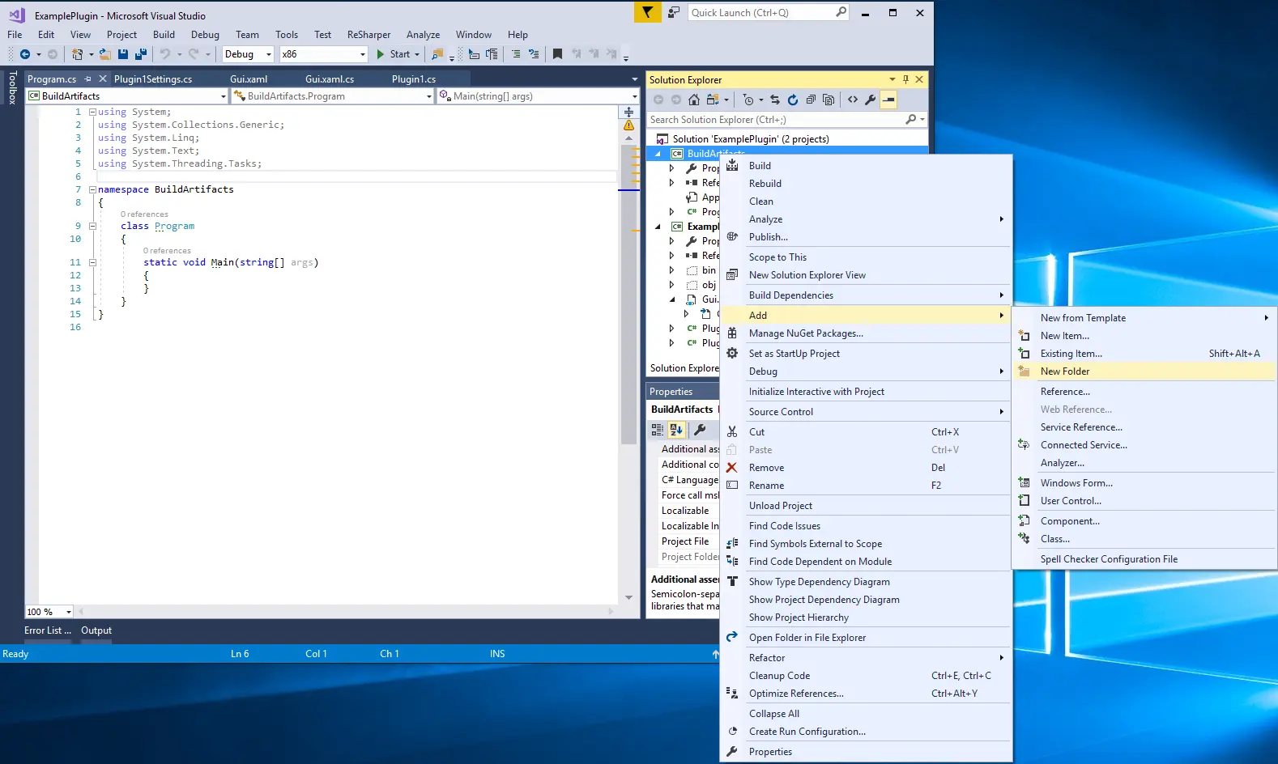This screenshot has height=764, width=1278.
Task: Click the Sync with Active Document icon
Action: click(775, 100)
